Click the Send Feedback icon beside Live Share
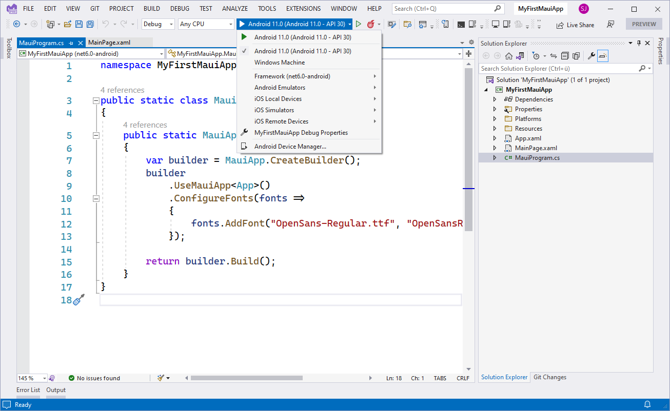 [x=610, y=25]
